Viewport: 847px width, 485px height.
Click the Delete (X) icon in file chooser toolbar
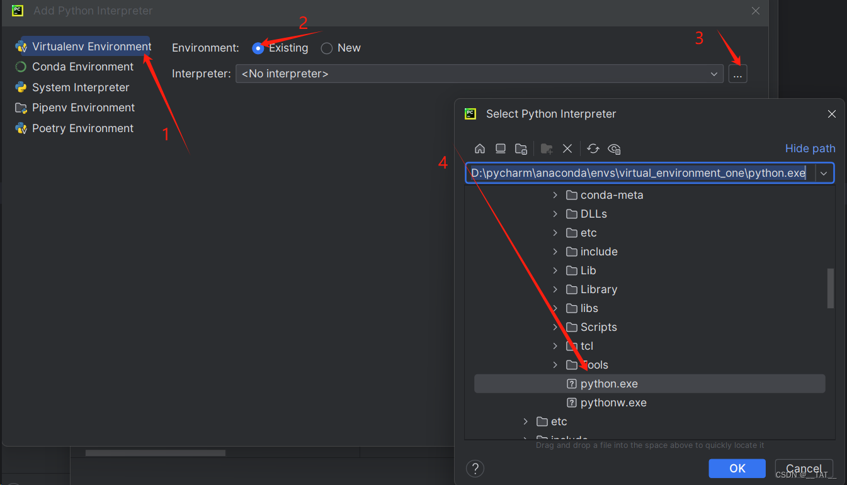click(567, 148)
